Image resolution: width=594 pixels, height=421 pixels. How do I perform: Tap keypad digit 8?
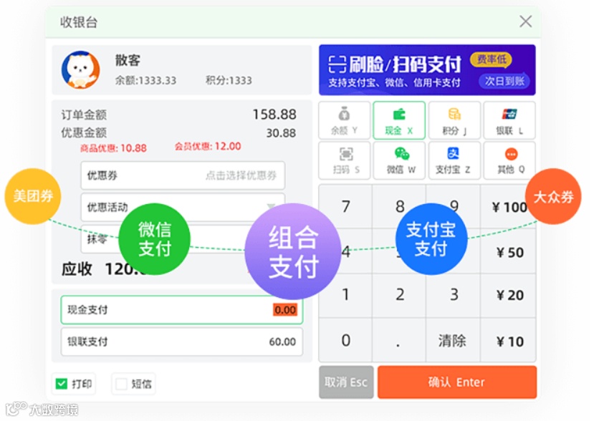(400, 207)
